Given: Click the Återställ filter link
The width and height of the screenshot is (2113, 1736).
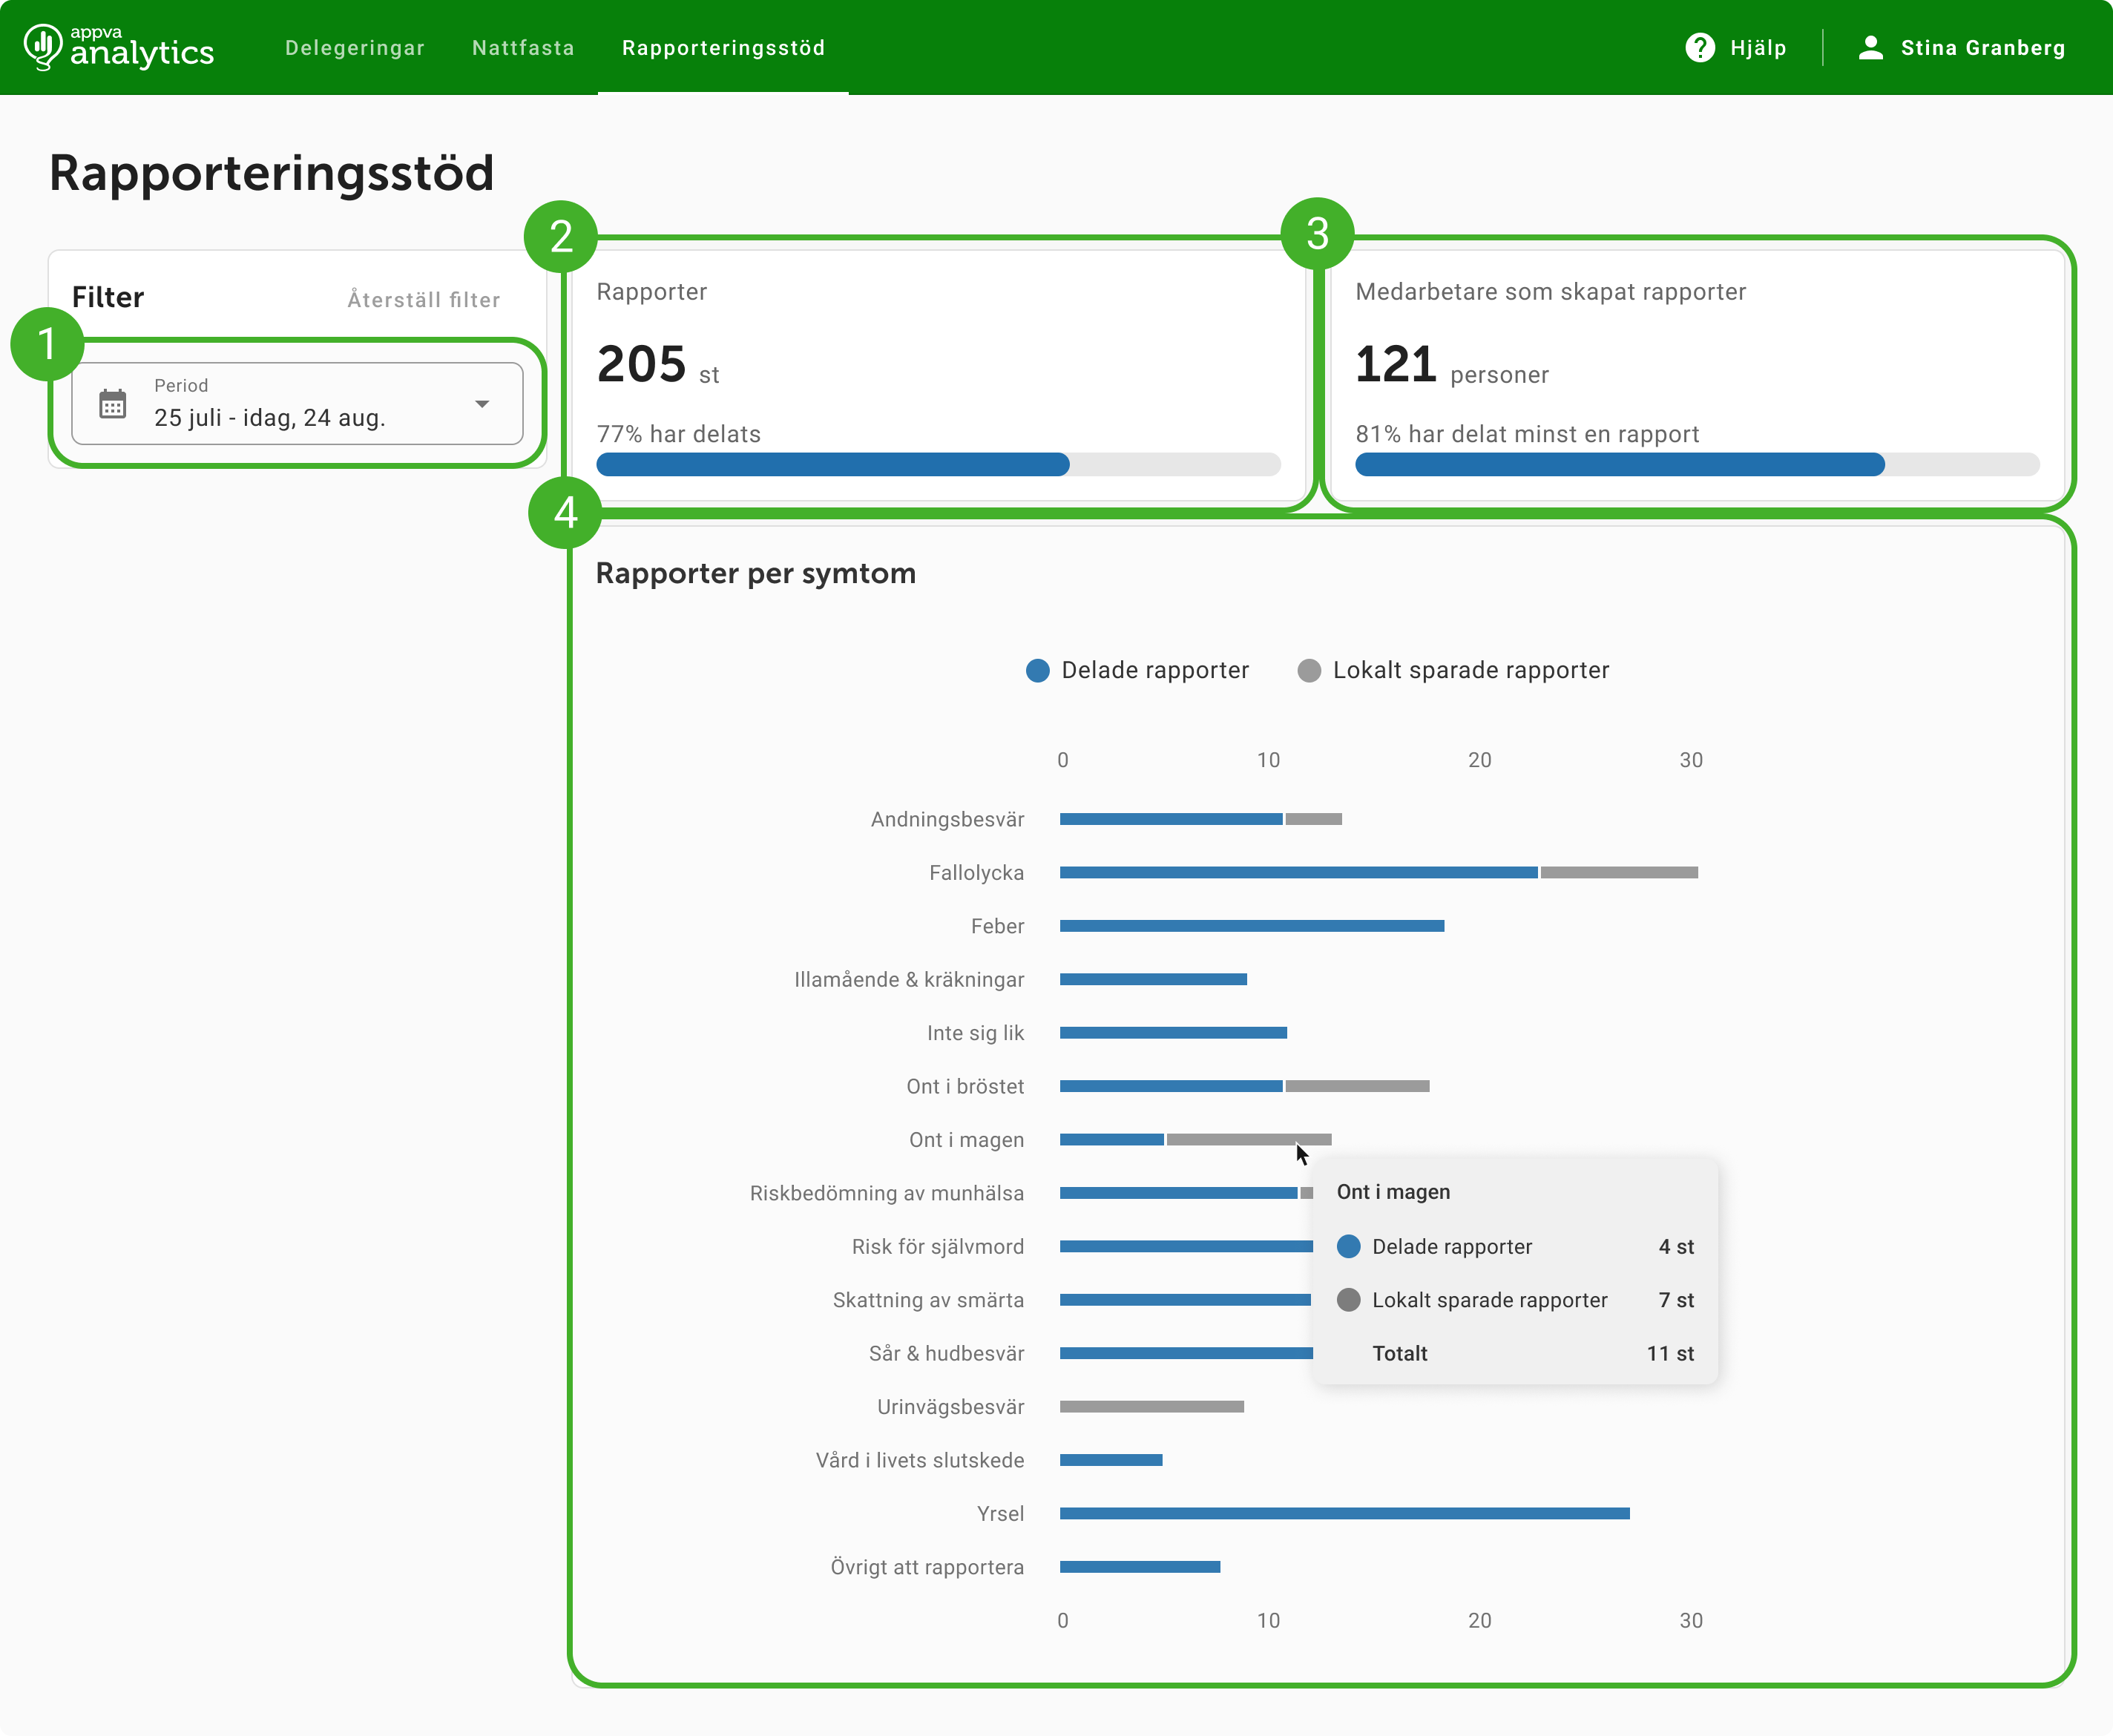Looking at the screenshot, I should [424, 300].
